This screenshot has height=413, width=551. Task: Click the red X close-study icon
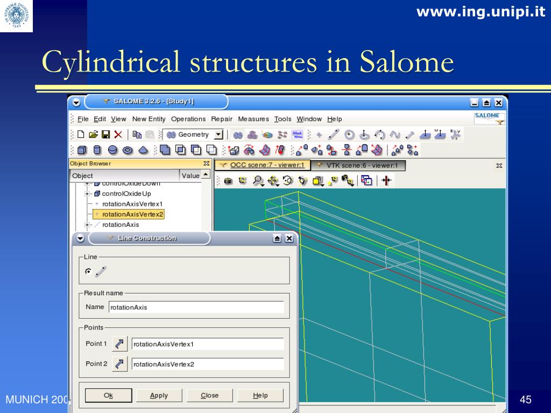(118, 134)
